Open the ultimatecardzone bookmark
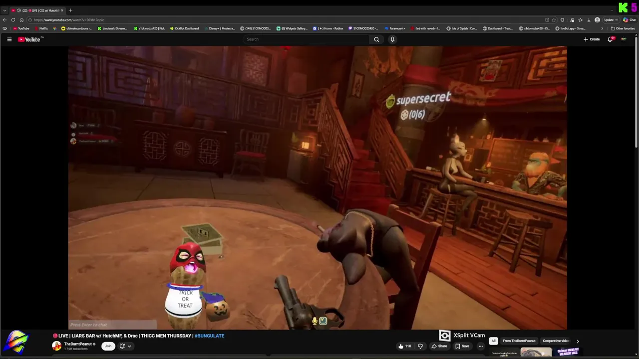Viewport: 639px width, 359px height. 76,28
